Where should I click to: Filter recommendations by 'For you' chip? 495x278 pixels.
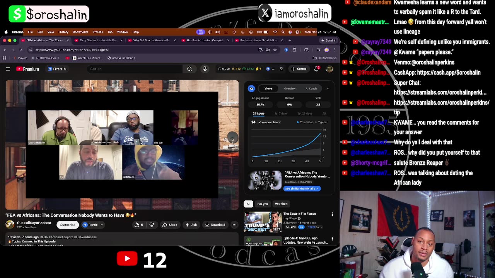click(263, 204)
